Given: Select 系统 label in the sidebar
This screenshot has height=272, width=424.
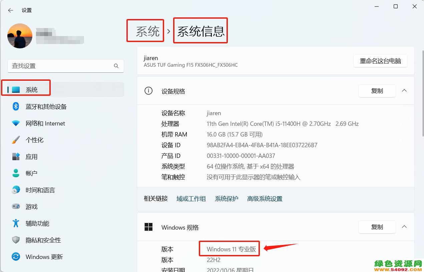Looking at the screenshot, I should pos(32,90).
